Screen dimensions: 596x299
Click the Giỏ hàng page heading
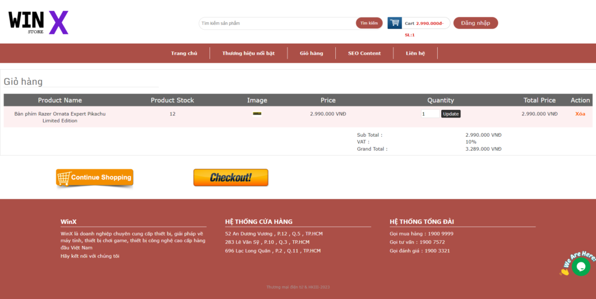23,81
